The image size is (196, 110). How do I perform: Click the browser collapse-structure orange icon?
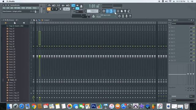[x=6, y=23]
